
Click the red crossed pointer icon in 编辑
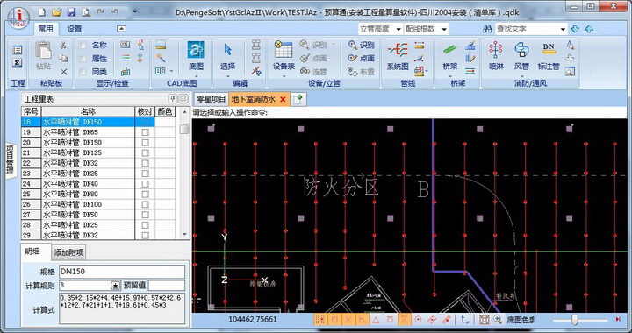coord(256,72)
